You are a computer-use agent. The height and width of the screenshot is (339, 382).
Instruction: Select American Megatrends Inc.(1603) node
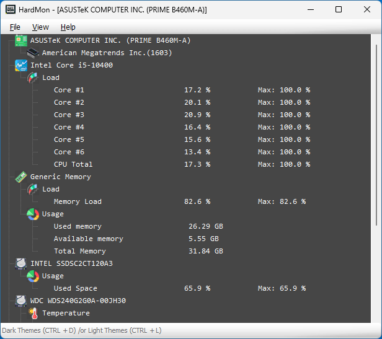tap(107, 53)
